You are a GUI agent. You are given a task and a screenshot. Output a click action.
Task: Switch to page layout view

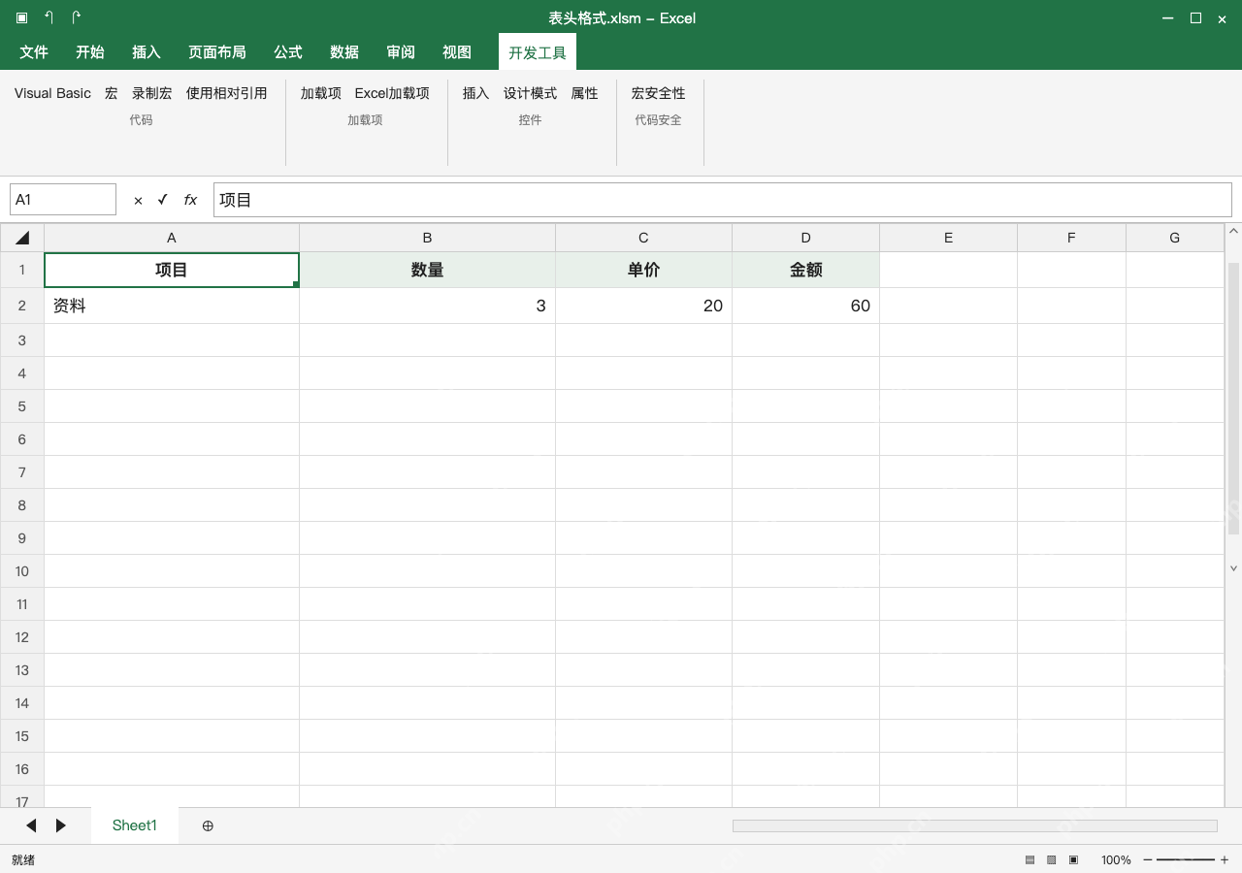click(x=1051, y=859)
